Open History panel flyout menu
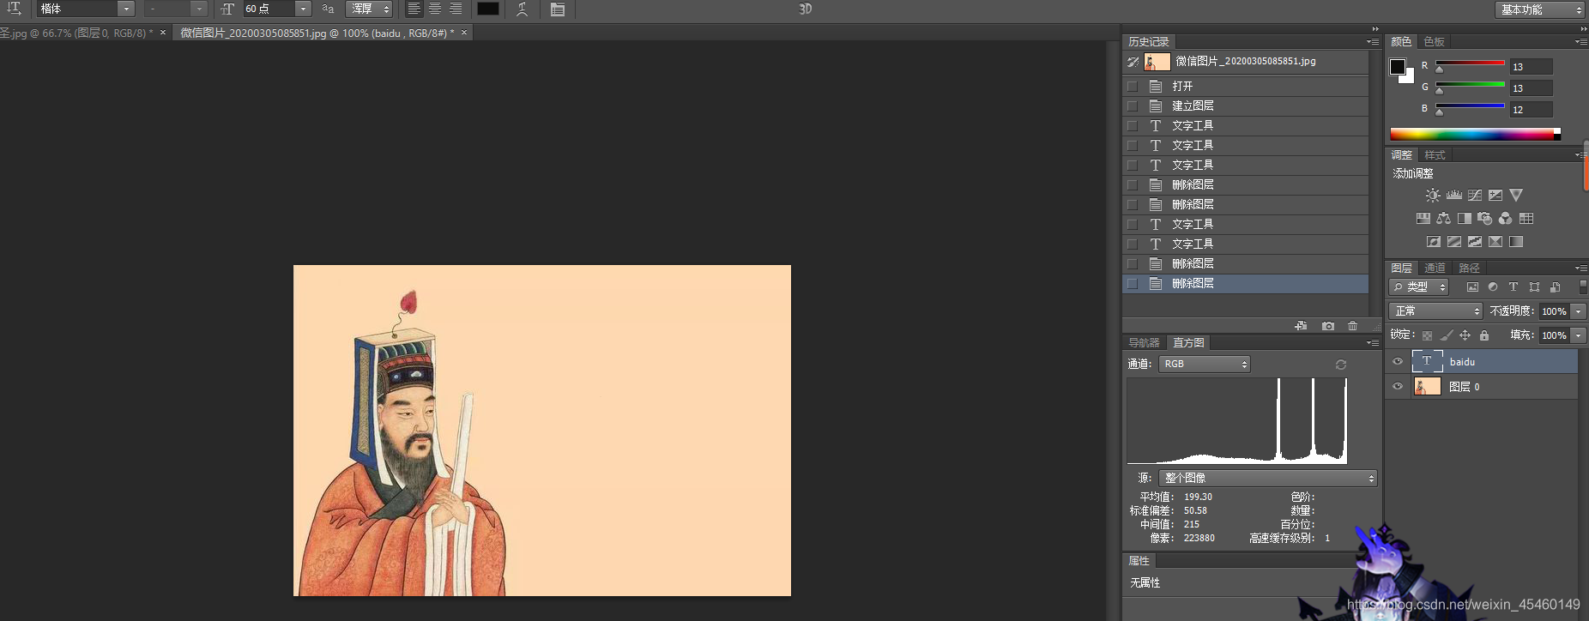Screen dimensions: 1589x621 (1373, 41)
